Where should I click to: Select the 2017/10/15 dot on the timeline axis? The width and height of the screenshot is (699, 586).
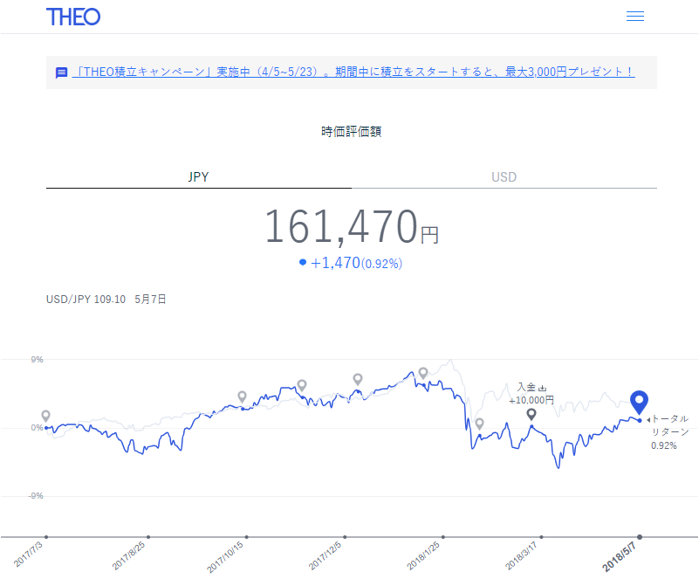click(246, 537)
